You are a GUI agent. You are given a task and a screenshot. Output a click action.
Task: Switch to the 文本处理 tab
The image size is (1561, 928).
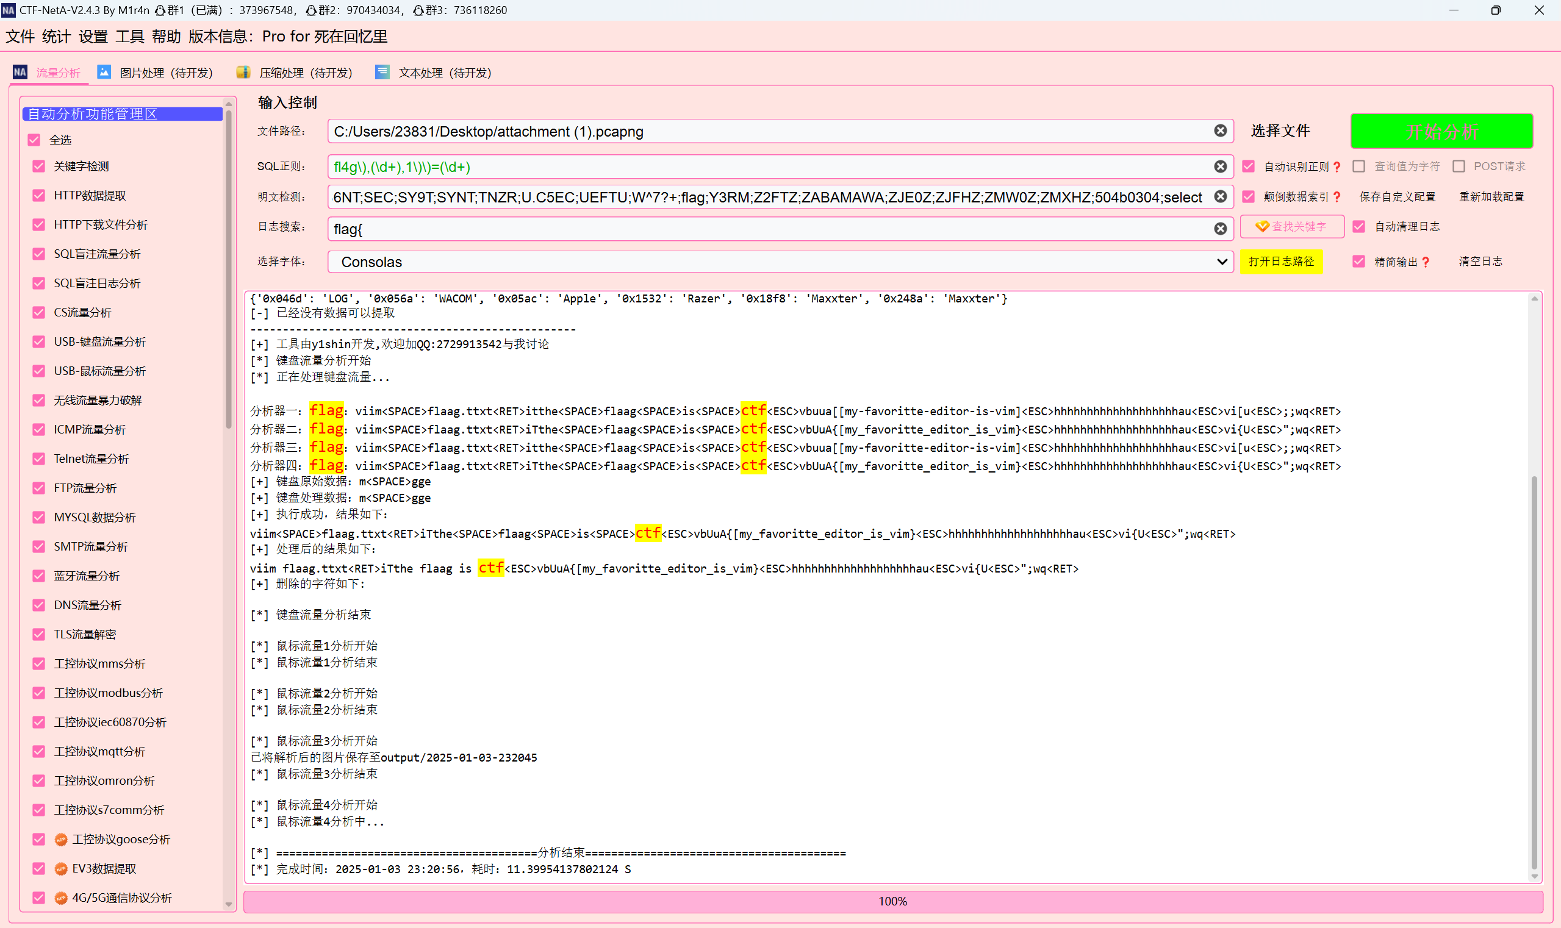pyautogui.click(x=434, y=73)
